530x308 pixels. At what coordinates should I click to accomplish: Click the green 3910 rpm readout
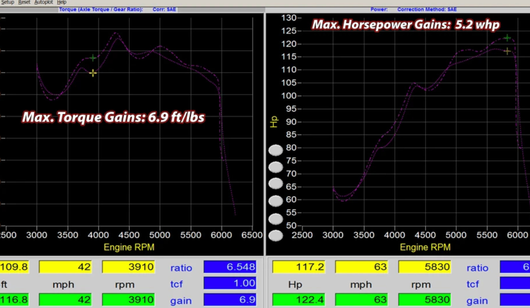pyautogui.click(x=129, y=300)
